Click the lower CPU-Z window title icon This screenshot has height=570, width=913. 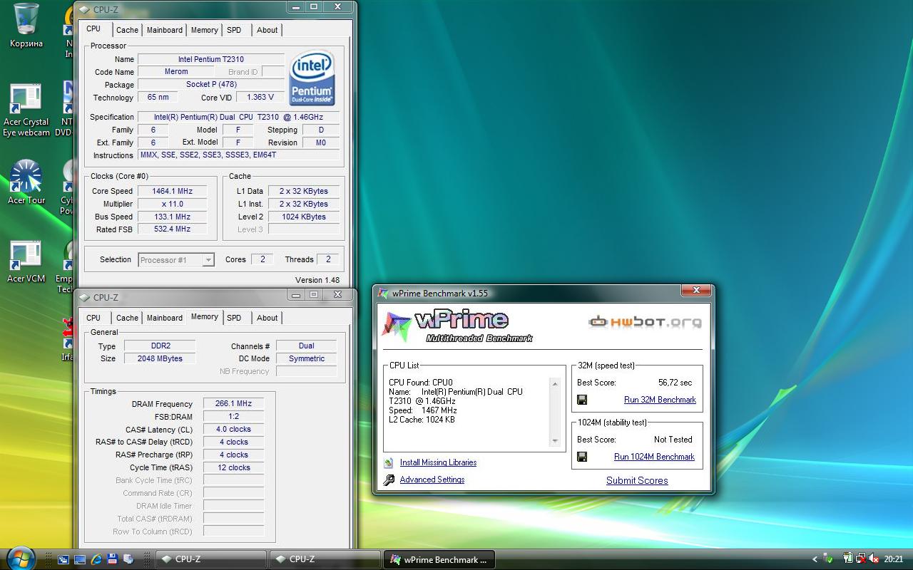(84, 297)
